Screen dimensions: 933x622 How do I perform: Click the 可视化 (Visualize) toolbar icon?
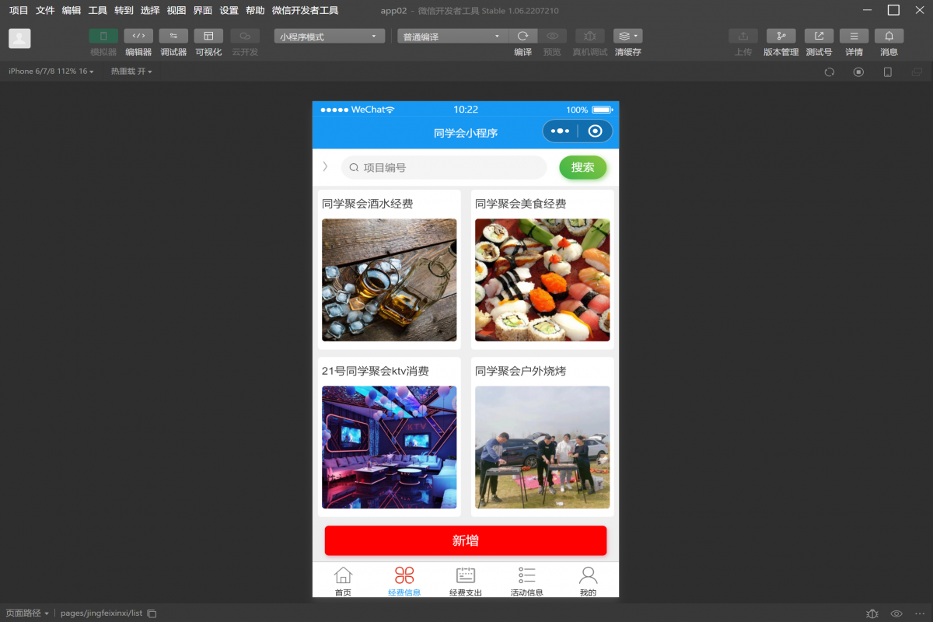pos(208,36)
